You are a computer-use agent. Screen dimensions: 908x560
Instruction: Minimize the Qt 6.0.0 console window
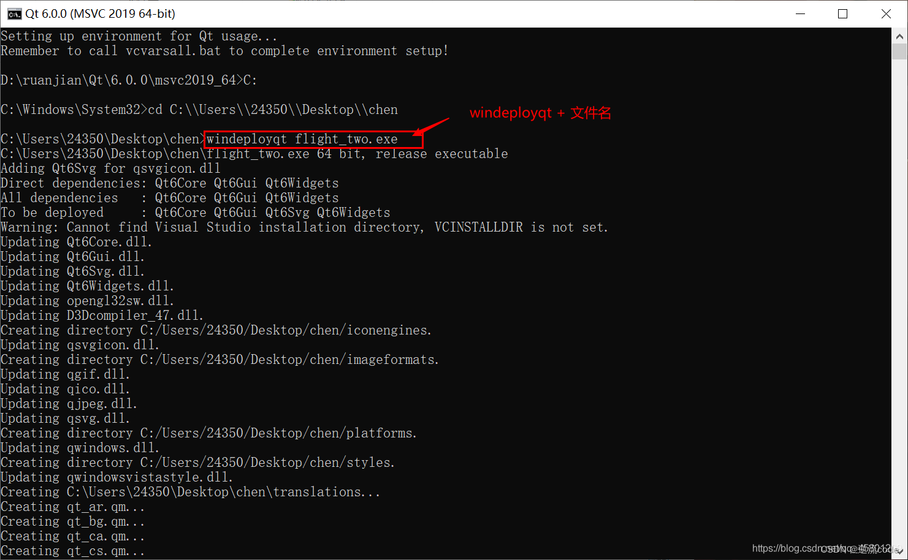[x=800, y=13]
